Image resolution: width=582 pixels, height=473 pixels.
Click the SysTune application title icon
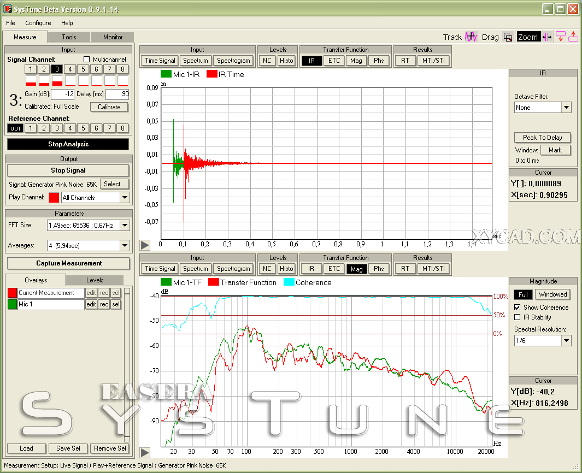(7, 9)
